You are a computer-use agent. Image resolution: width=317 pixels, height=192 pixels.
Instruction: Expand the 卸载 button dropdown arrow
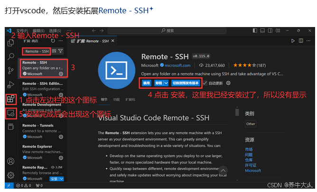(x=166, y=83)
